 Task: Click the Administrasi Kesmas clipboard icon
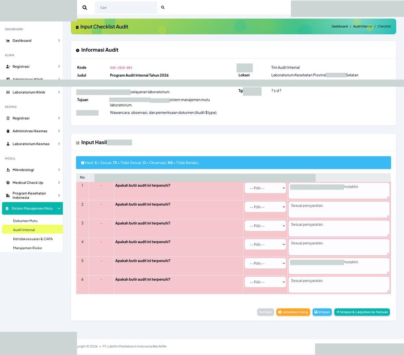pyautogui.click(x=8, y=131)
